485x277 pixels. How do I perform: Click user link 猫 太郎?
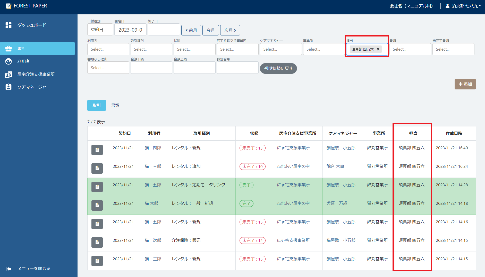tap(151, 203)
